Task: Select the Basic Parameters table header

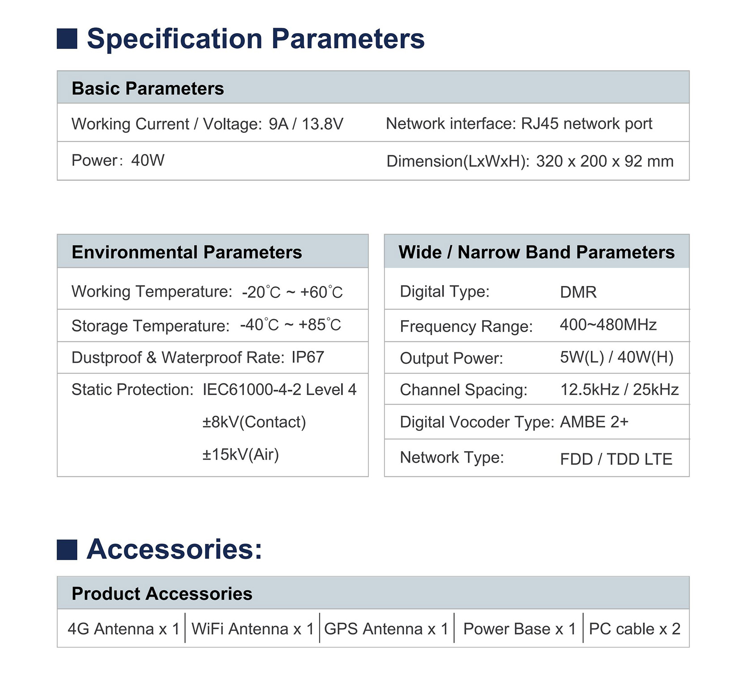Action: point(148,88)
